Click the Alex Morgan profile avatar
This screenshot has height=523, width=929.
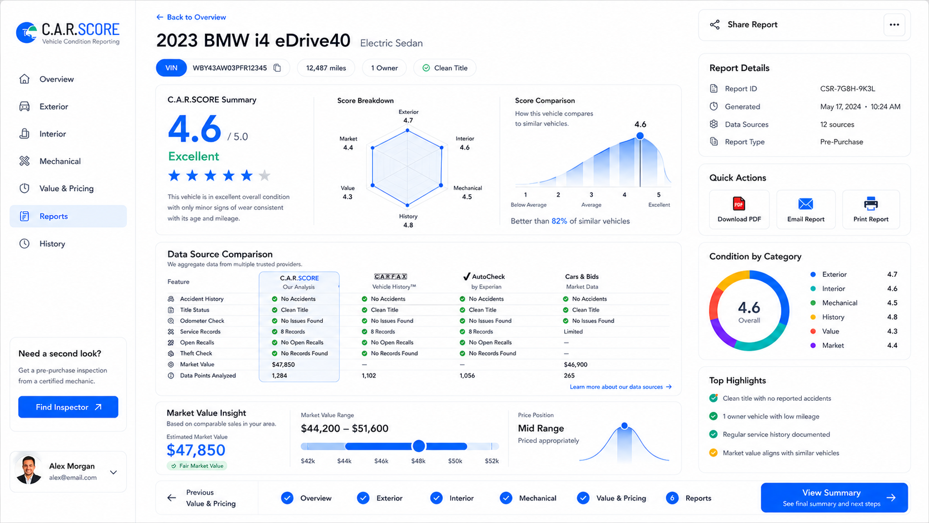(29, 470)
